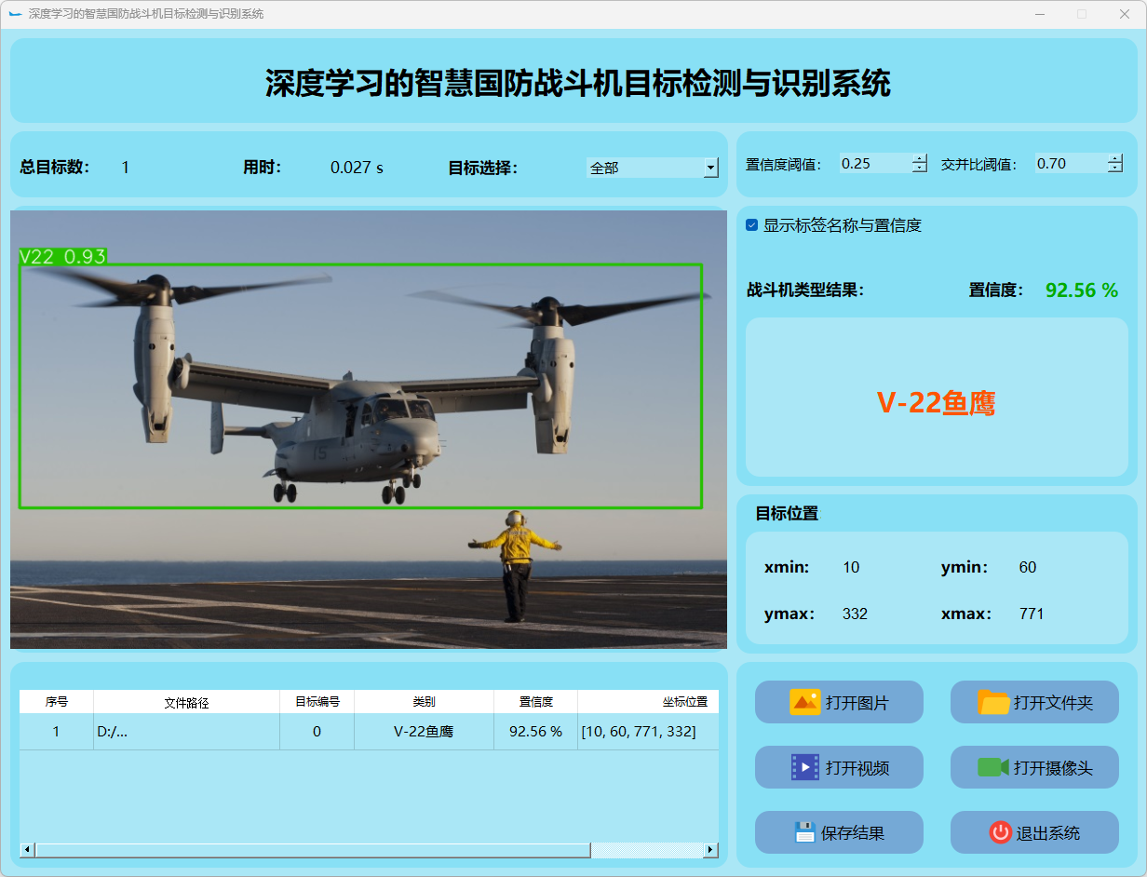Click the green 92.56 % confidence value
1147x877 pixels.
tap(1082, 290)
